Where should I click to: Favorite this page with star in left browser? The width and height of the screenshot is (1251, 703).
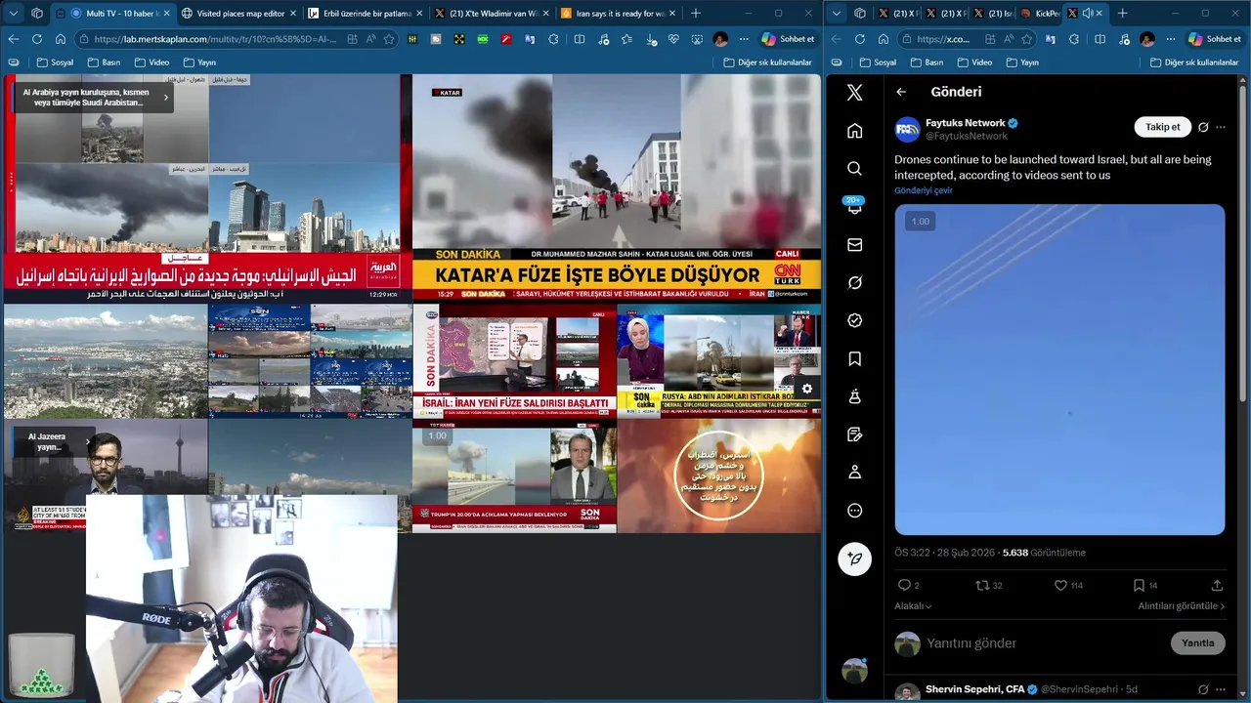389,39
